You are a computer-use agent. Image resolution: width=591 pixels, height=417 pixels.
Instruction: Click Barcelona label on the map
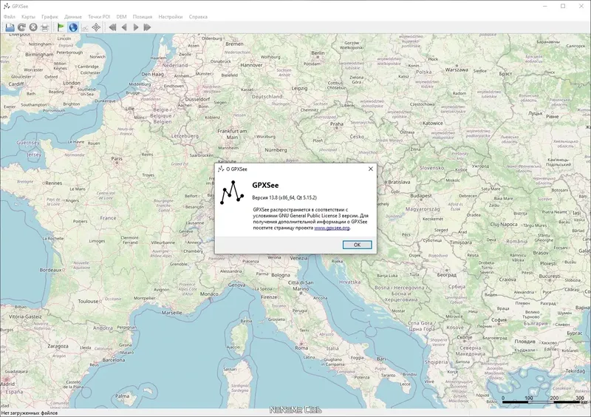114,360
